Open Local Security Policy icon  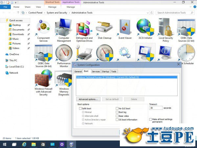166,30
